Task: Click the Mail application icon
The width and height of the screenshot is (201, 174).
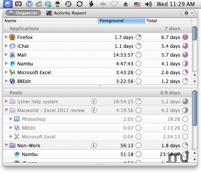Action: [x=12, y=55]
